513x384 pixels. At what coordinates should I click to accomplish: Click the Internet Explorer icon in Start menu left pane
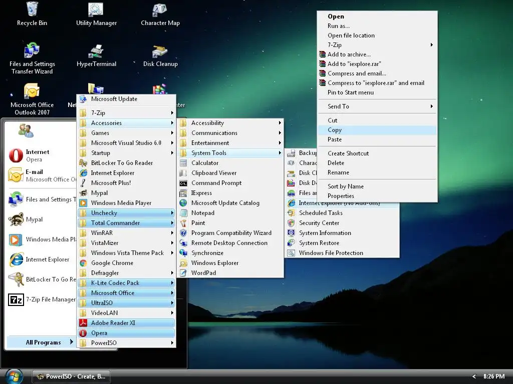pos(16,259)
